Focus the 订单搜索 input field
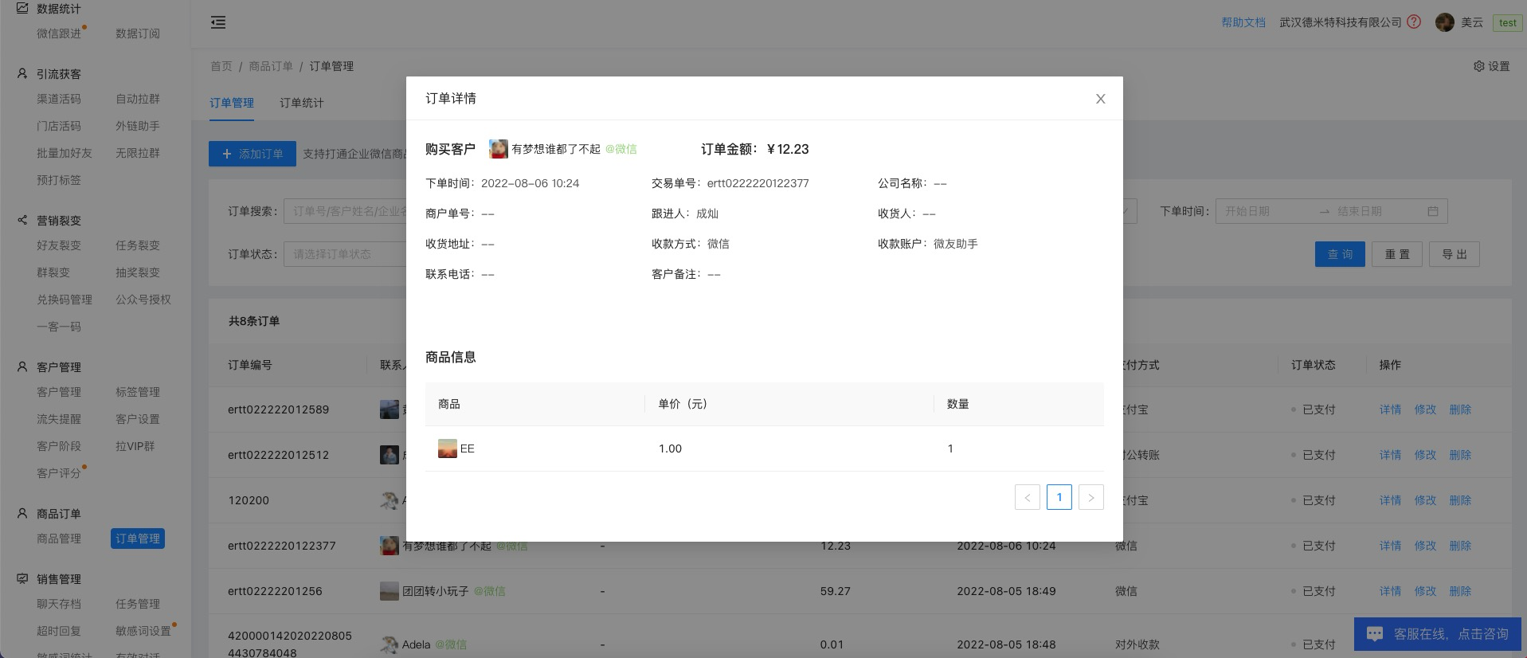This screenshot has height=658, width=1527. pos(345,211)
